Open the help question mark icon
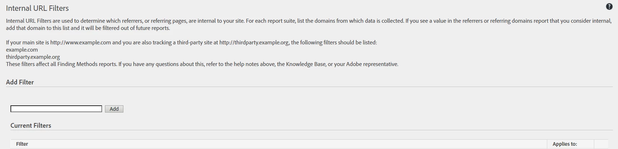Image resolution: width=618 pixels, height=149 pixels. pyautogui.click(x=609, y=6)
